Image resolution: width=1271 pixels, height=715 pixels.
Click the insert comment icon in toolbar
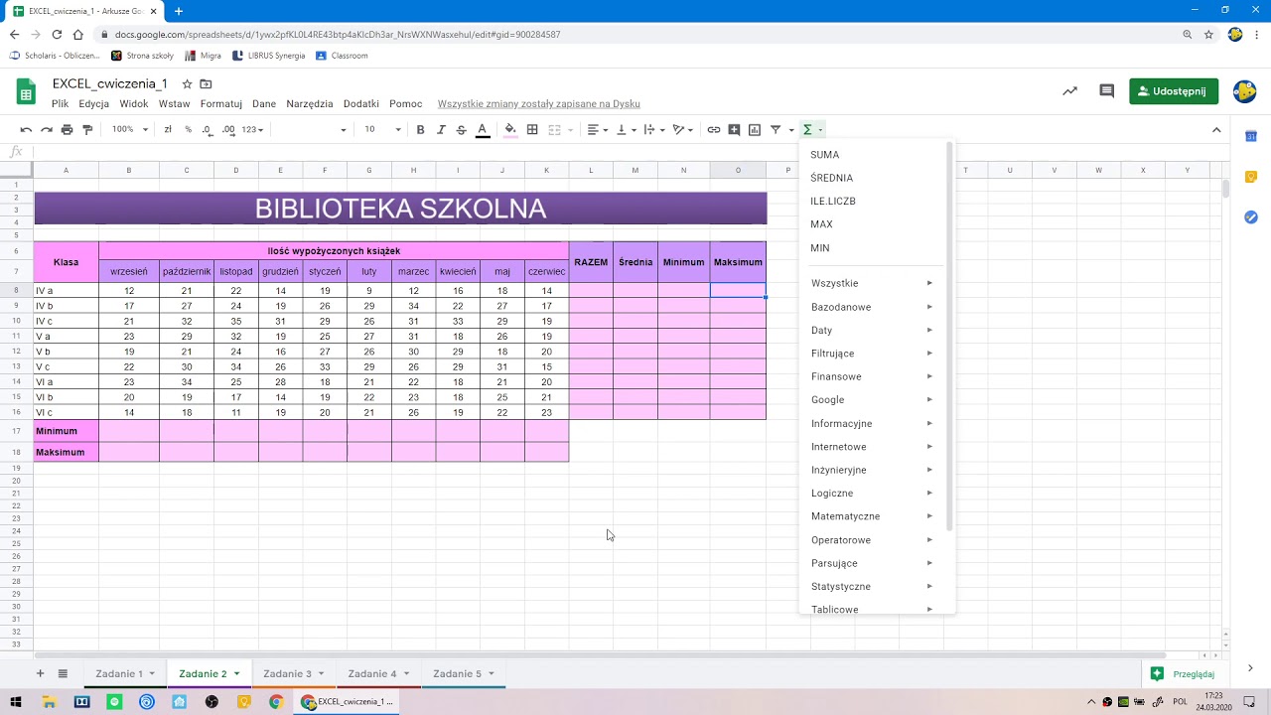734,129
